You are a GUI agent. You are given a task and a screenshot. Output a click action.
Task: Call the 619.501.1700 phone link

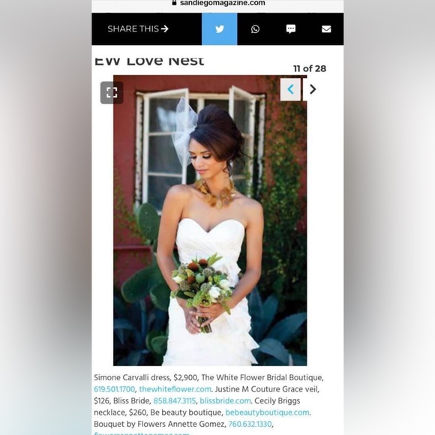point(114,389)
